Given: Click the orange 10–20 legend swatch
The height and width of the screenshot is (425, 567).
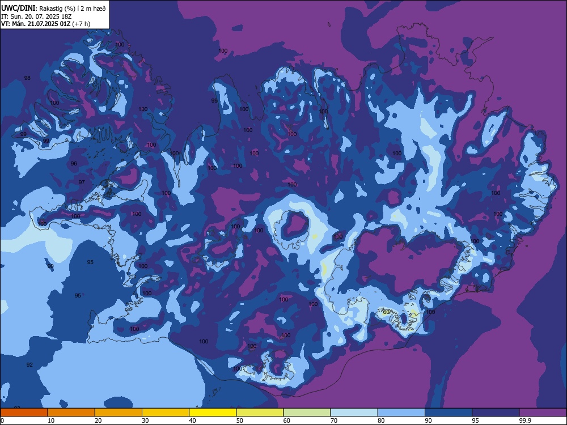Looking at the screenshot, I should (x=71, y=413).
